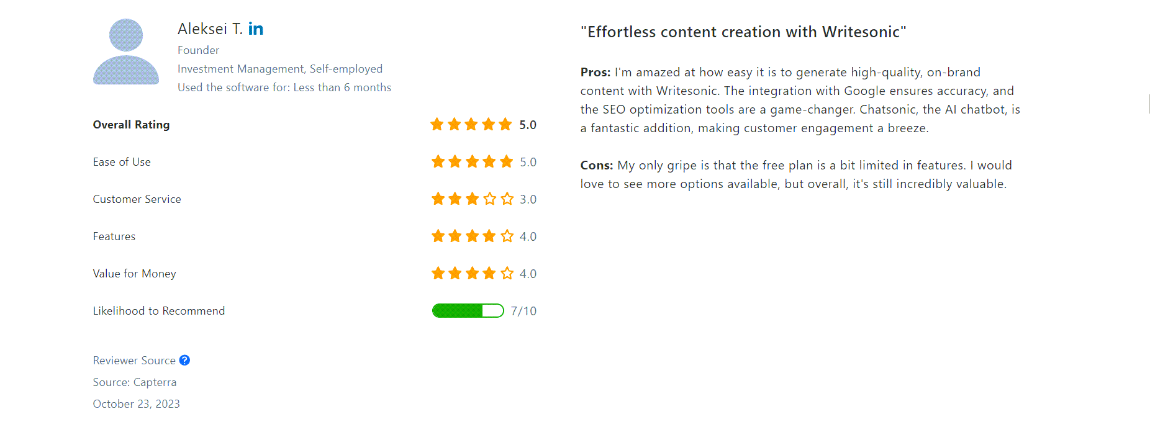Click the review title about Writesonic
This screenshot has height=422, width=1150.
pyautogui.click(x=743, y=32)
